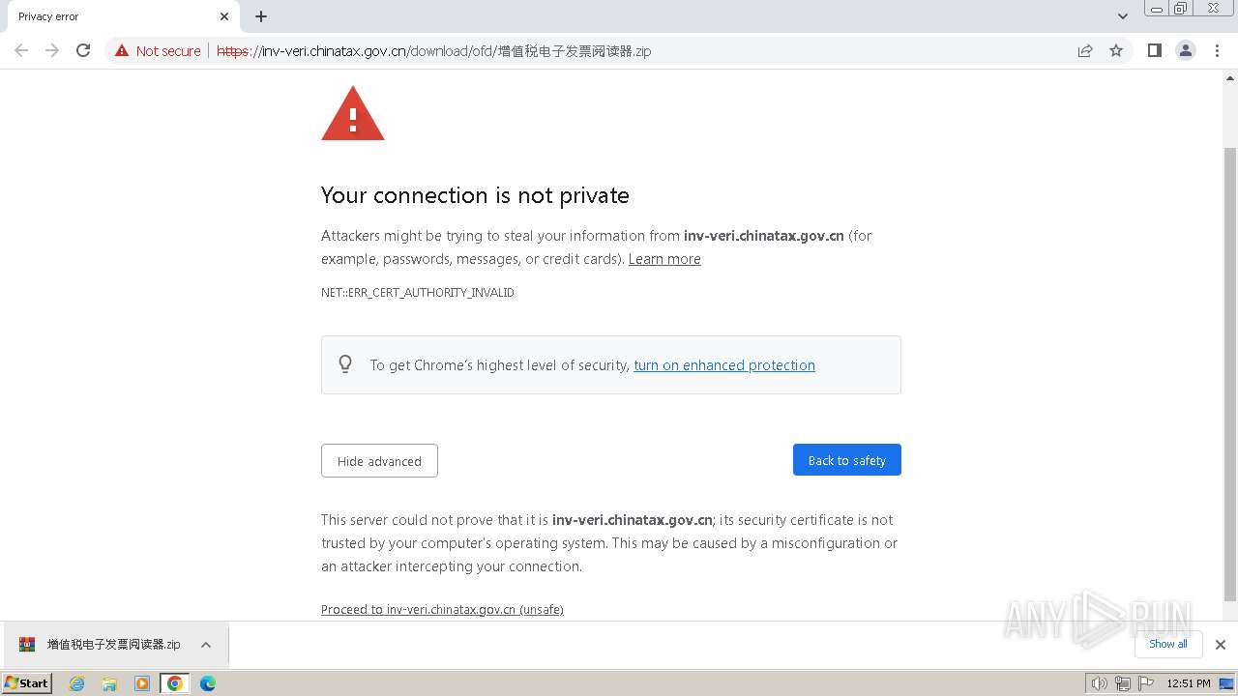1238x696 pixels.
Task: Click the volume speaker tray icon
Action: pyautogui.click(x=1100, y=683)
